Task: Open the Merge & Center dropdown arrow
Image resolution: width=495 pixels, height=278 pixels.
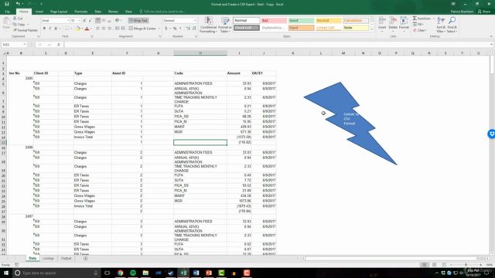Action: [x=159, y=29]
